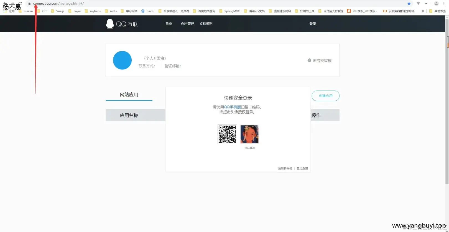This screenshot has width=449, height=232.
Task: Open the mybatis bookmark folder
Action: 93,11
